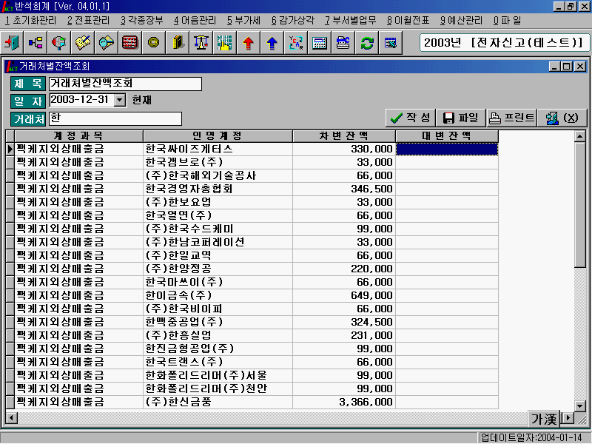Click the 제목 title input field
The height and width of the screenshot is (444, 592).
pos(125,84)
